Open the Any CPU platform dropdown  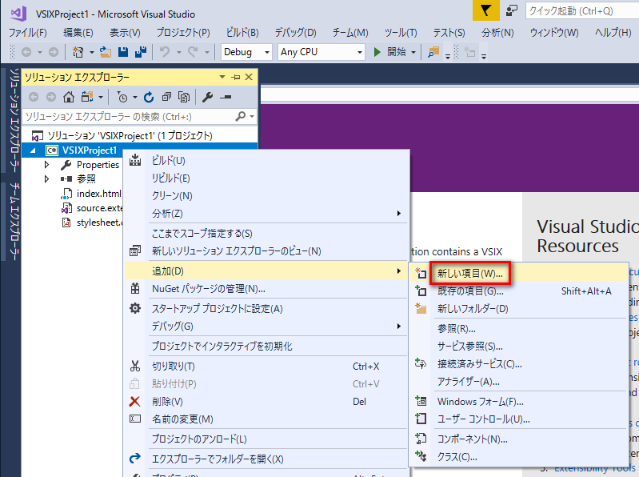[x=321, y=52]
